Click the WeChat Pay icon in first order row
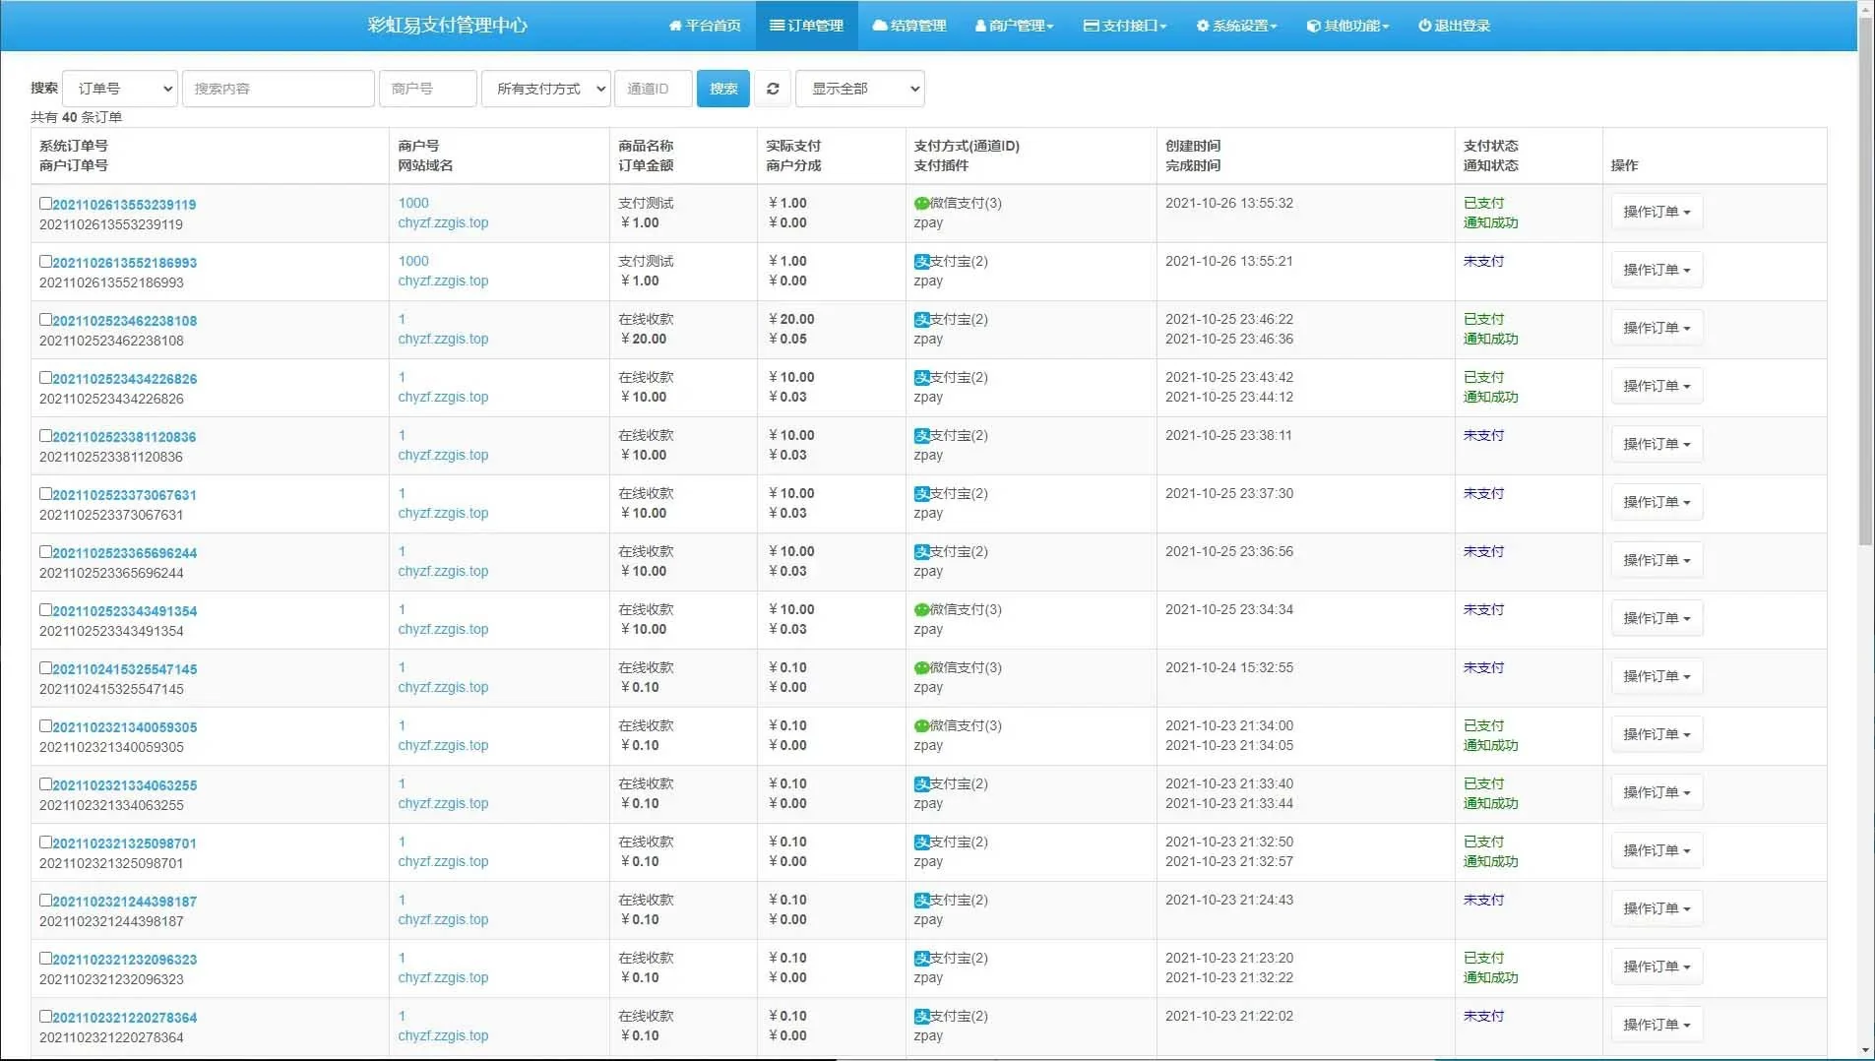This screenshot has width=1875, height=1061. coord(921,204)
